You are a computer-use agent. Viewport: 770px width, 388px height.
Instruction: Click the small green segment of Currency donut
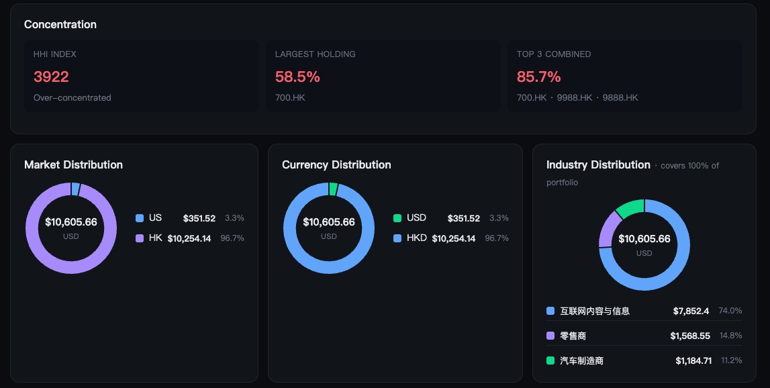click(x=334, y=189)
